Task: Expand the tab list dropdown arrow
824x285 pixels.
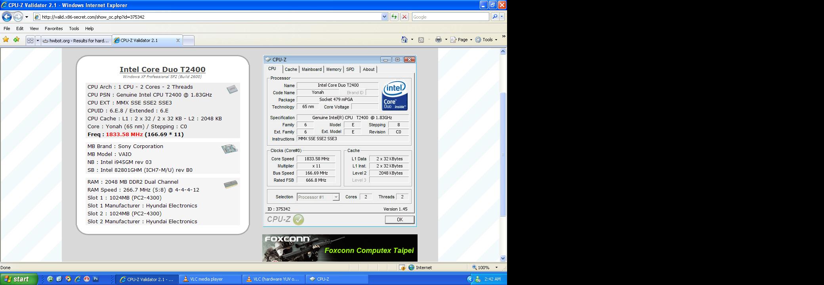Action: click(x=38, y=40)
